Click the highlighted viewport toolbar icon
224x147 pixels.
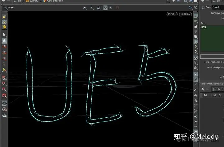pyautogui.click(x=105, y=7)
